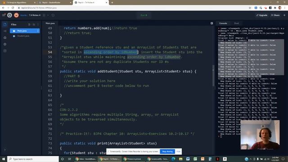
Task: Click the editor vertical scrollbar thumb
Action: pyautogui.click(x=213, y=76)
